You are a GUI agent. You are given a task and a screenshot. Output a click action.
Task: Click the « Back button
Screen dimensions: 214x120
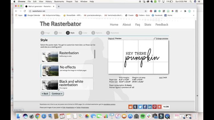(x=45, y=94)
